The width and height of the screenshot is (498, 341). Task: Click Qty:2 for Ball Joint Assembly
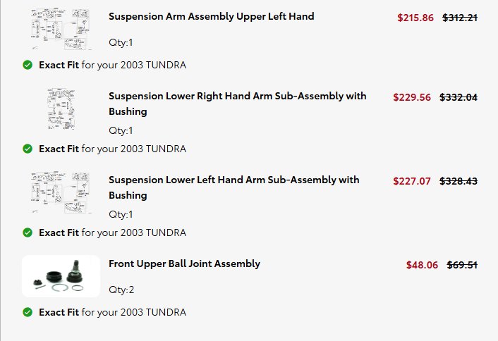click(x=121, y=290)
